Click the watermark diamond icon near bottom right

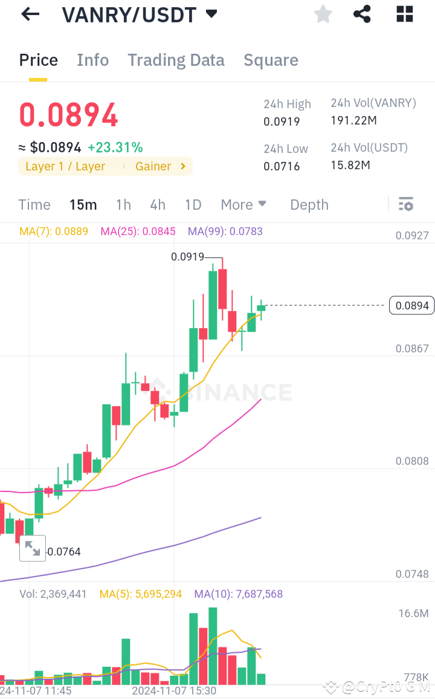(x=330, y=687)
